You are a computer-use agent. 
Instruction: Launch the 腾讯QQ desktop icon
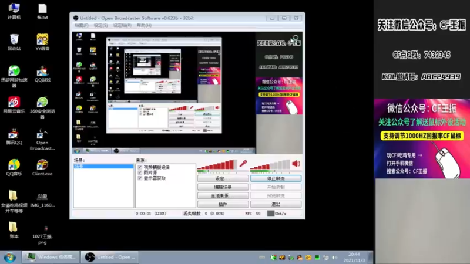click(x=14, y=137)
